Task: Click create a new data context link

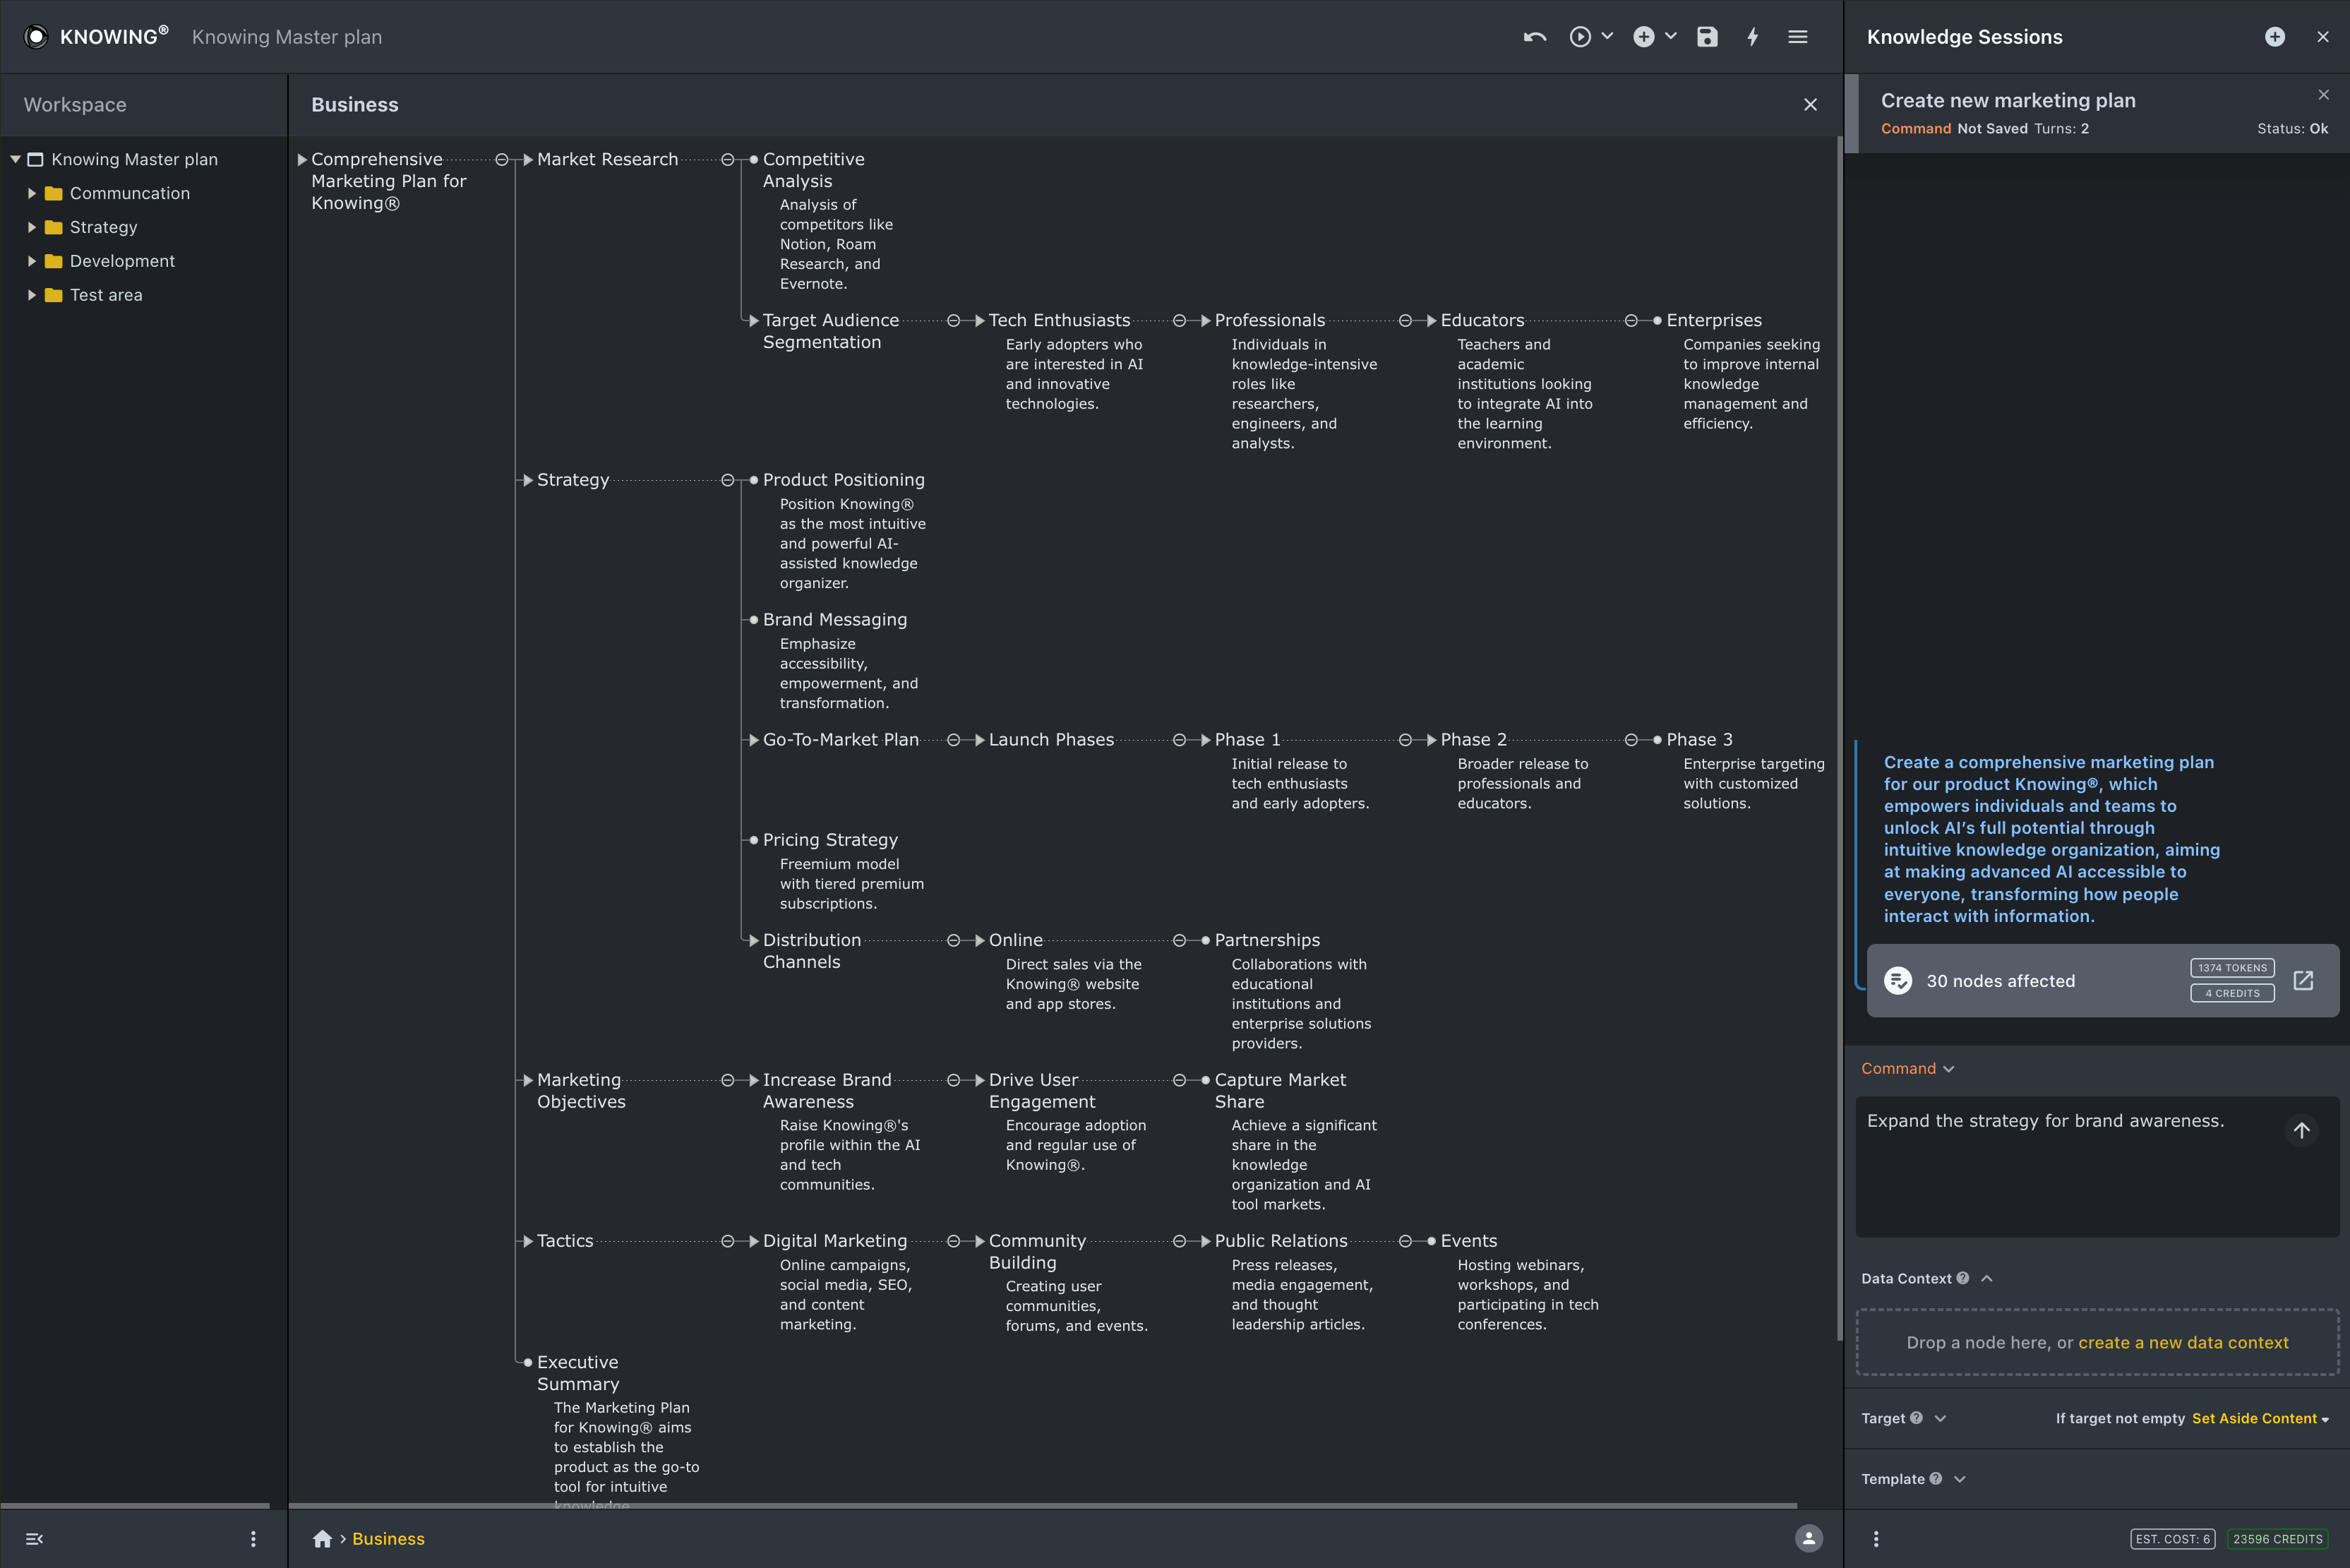Action: [x=2183, y=1342]
